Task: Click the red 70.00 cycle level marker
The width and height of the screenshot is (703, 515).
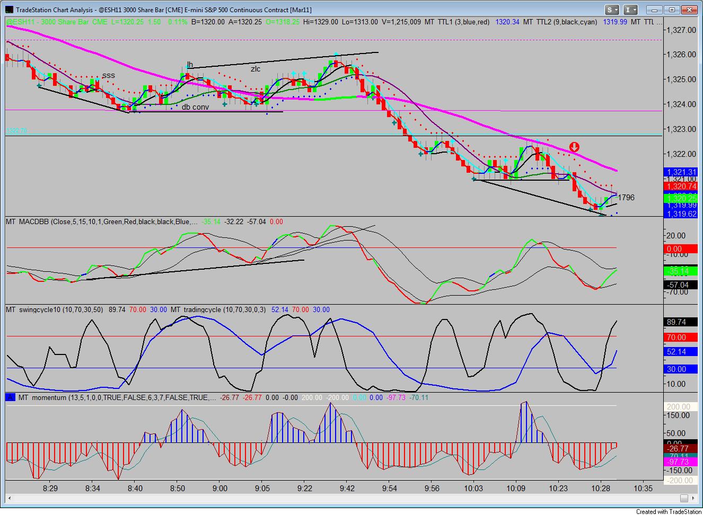Action: [x=680, y=337]
